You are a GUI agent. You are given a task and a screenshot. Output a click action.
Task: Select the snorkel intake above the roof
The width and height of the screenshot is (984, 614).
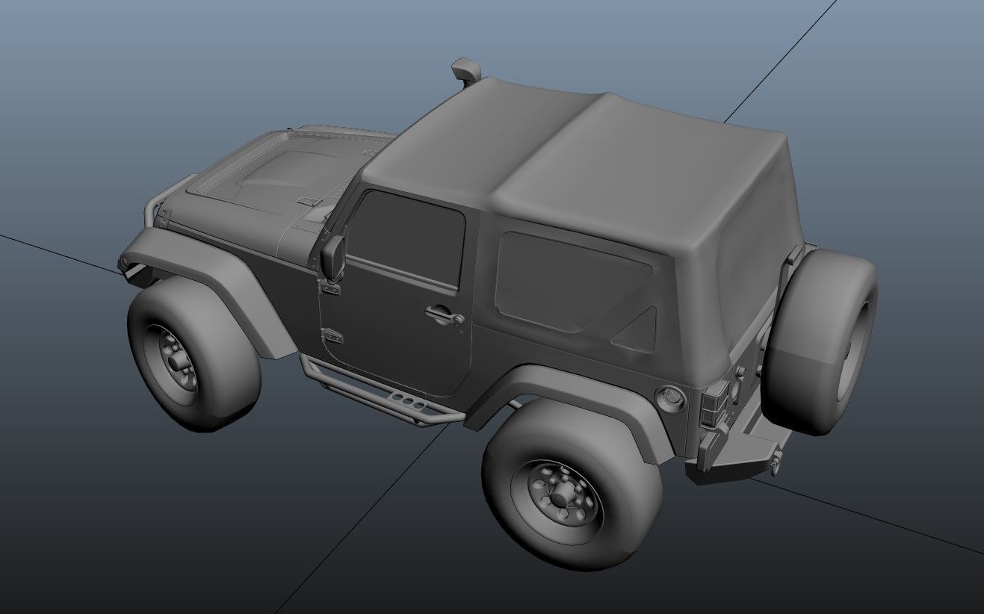pos(467,71)
